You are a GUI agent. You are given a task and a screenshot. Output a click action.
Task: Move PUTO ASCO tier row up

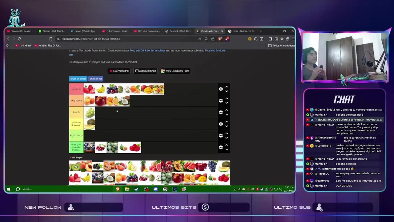227,133
